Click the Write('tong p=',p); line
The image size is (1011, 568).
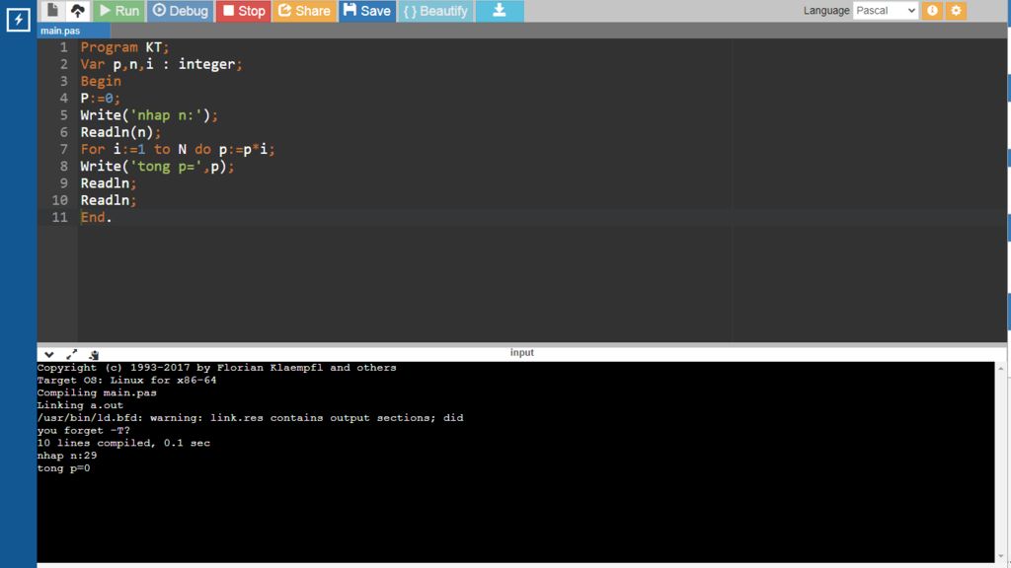157,166
